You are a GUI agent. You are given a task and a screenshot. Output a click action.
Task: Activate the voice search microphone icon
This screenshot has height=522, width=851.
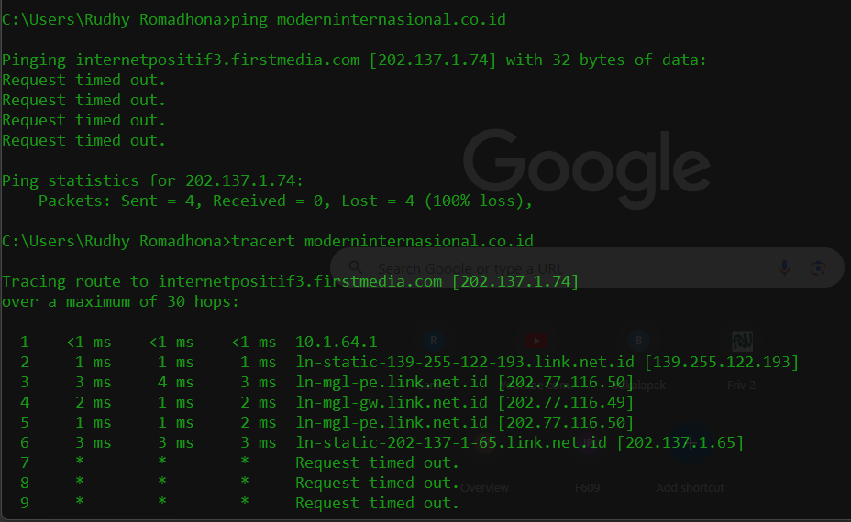[784, 267]
